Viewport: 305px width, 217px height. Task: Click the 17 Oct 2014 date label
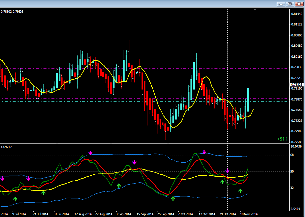pos(207,214)
